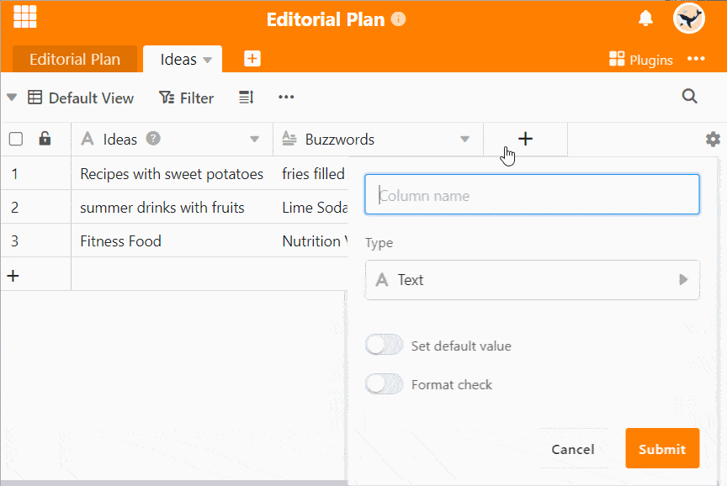
Task: Open the table settings gear icon
Action: (x=713, y=140)
